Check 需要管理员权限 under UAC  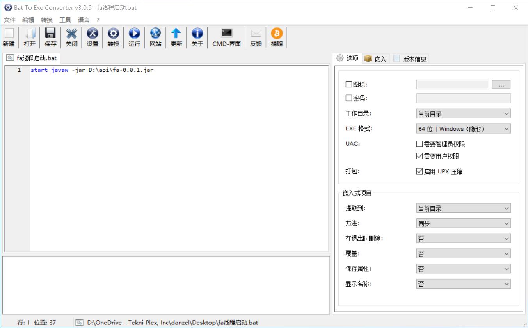pos(420,144)
